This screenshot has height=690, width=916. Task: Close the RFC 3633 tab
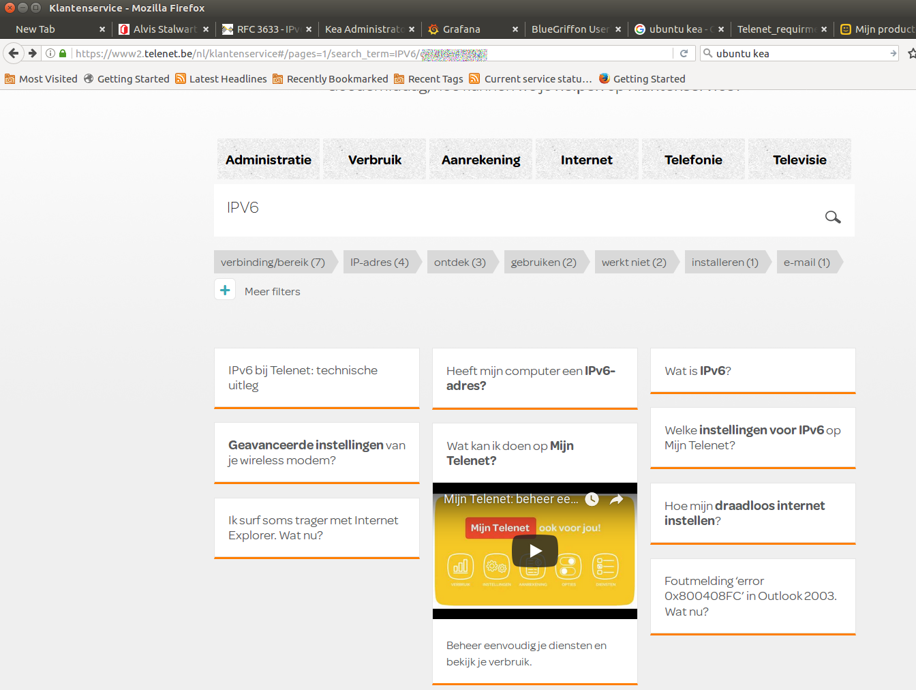309,29
